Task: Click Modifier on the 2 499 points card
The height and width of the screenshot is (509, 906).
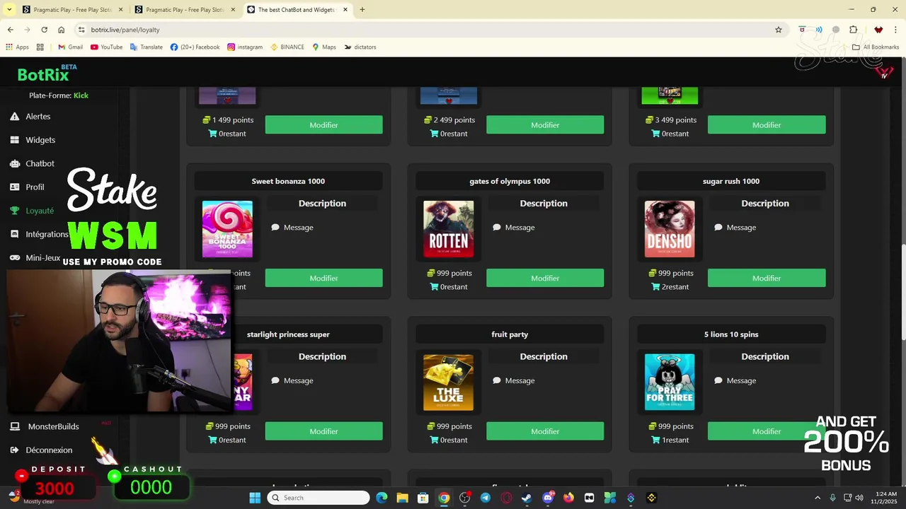Action: tap(545, 124)
